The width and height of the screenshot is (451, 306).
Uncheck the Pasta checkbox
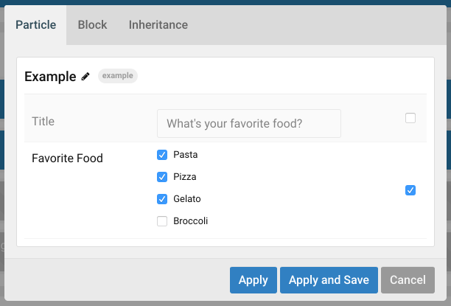coord(162,155)
